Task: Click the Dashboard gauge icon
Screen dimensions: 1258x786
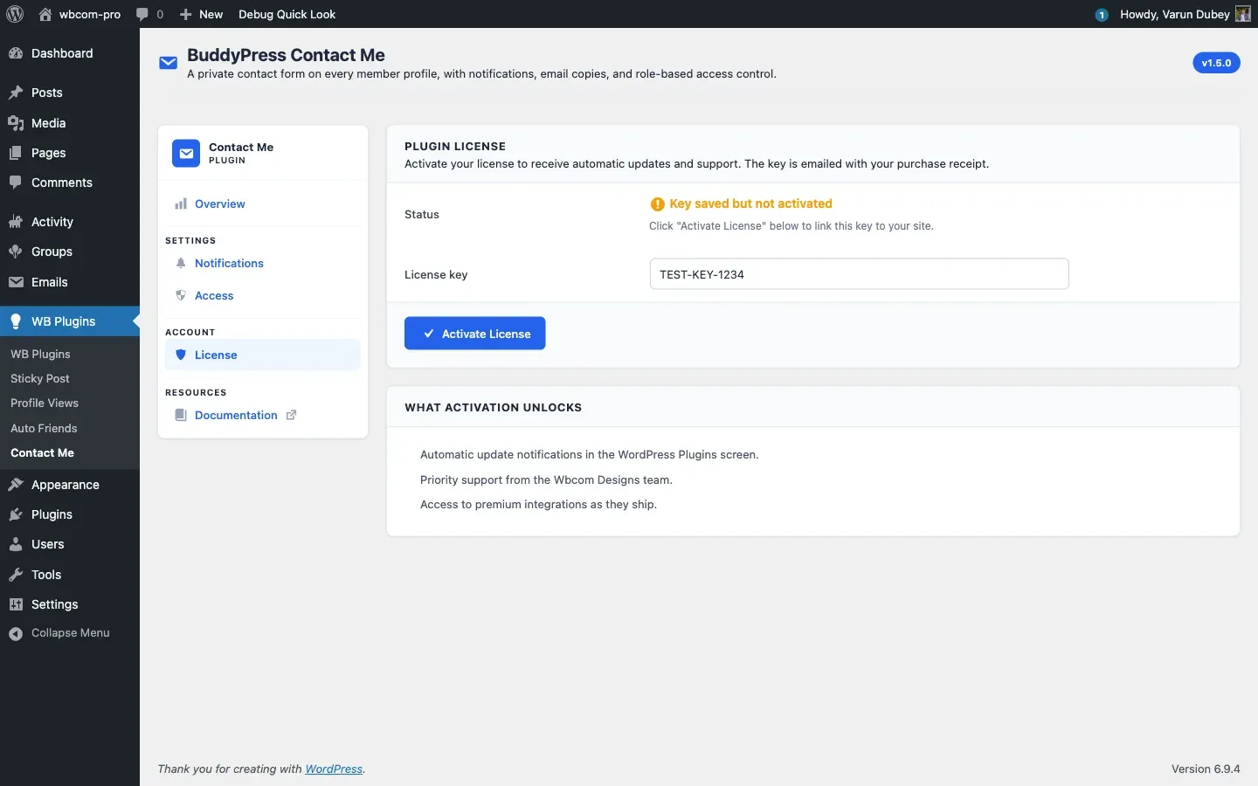Action: point(16,53)
